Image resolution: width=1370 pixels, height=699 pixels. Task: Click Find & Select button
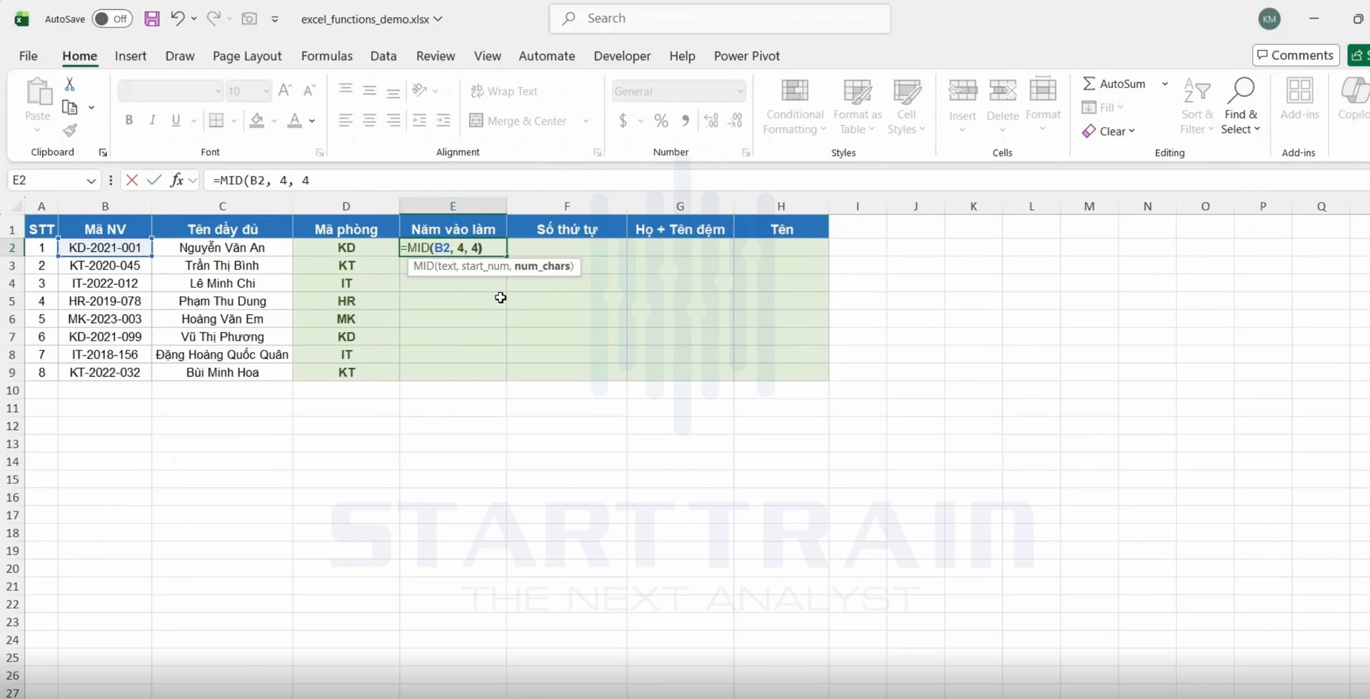pyautogui.click(x=1241, y=106)
